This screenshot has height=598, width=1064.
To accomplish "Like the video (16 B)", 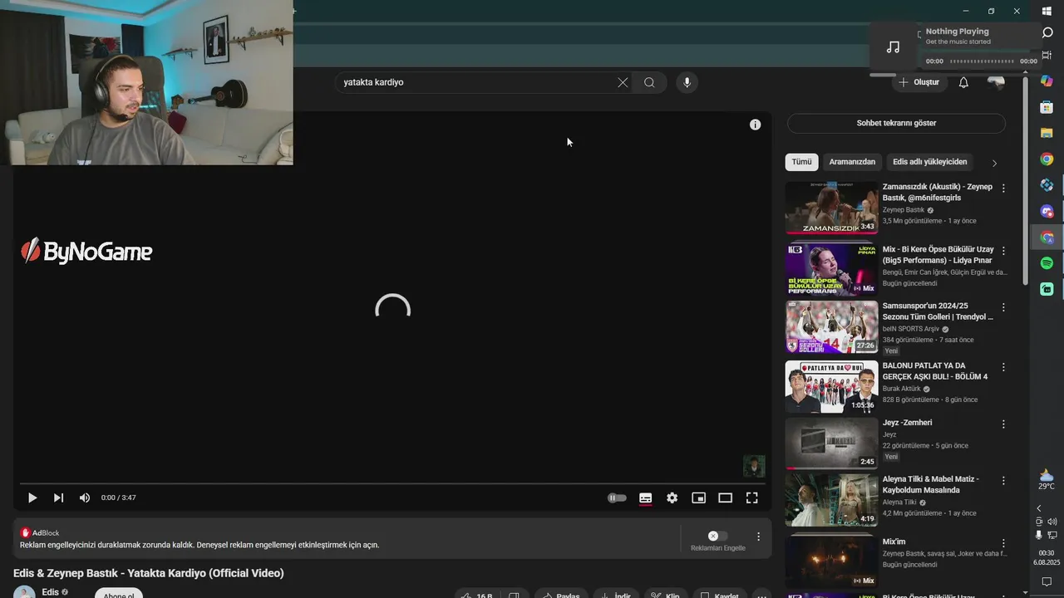I will click(x=477, y=595).
